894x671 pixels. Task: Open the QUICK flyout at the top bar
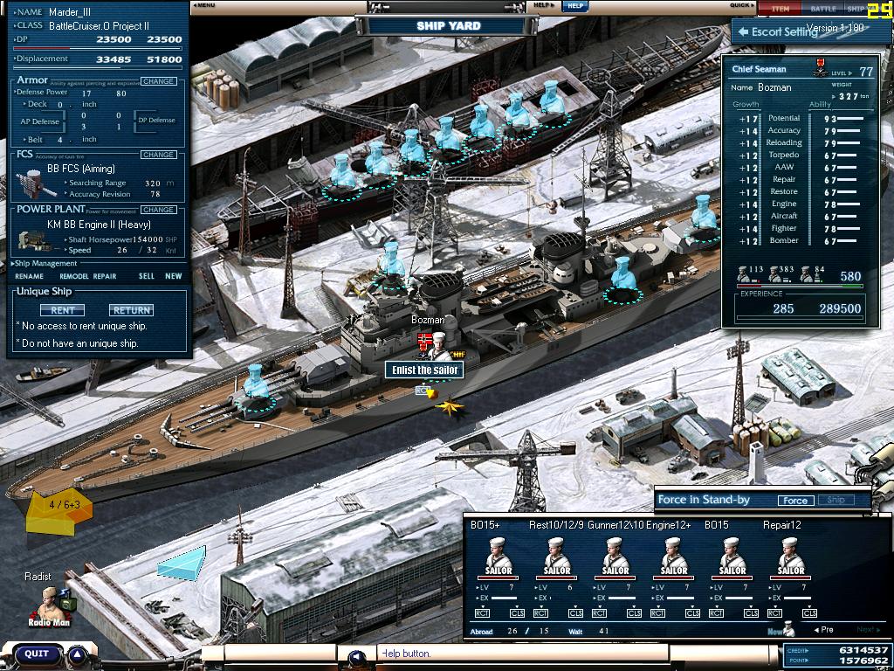(742, 5)
